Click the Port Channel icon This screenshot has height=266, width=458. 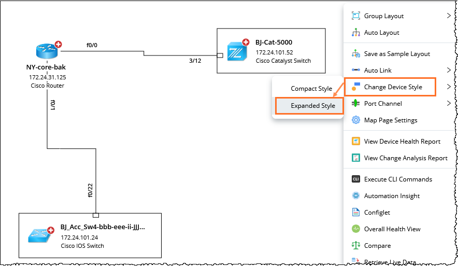coord(356,104)
